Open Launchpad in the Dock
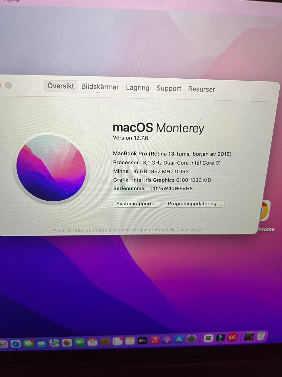The height and width of the screenshot is (377, 282). tap(3, 344)
